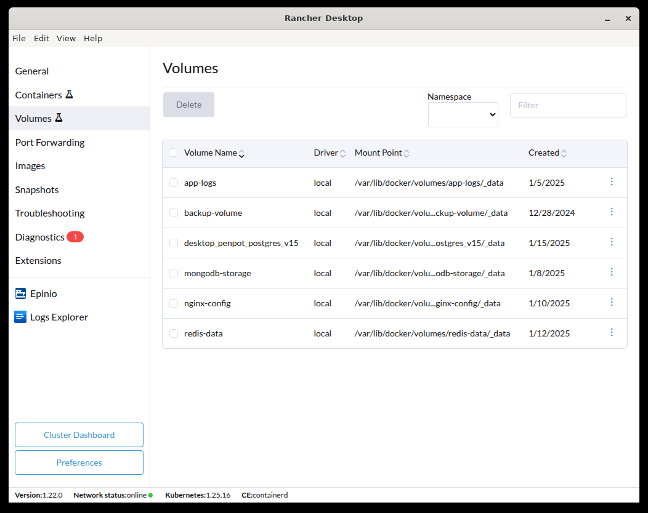Open the kebab menu for nginx-config volume
Viewport: 648px width, 513px height.
pyautogui.click(x=612, y=302)
